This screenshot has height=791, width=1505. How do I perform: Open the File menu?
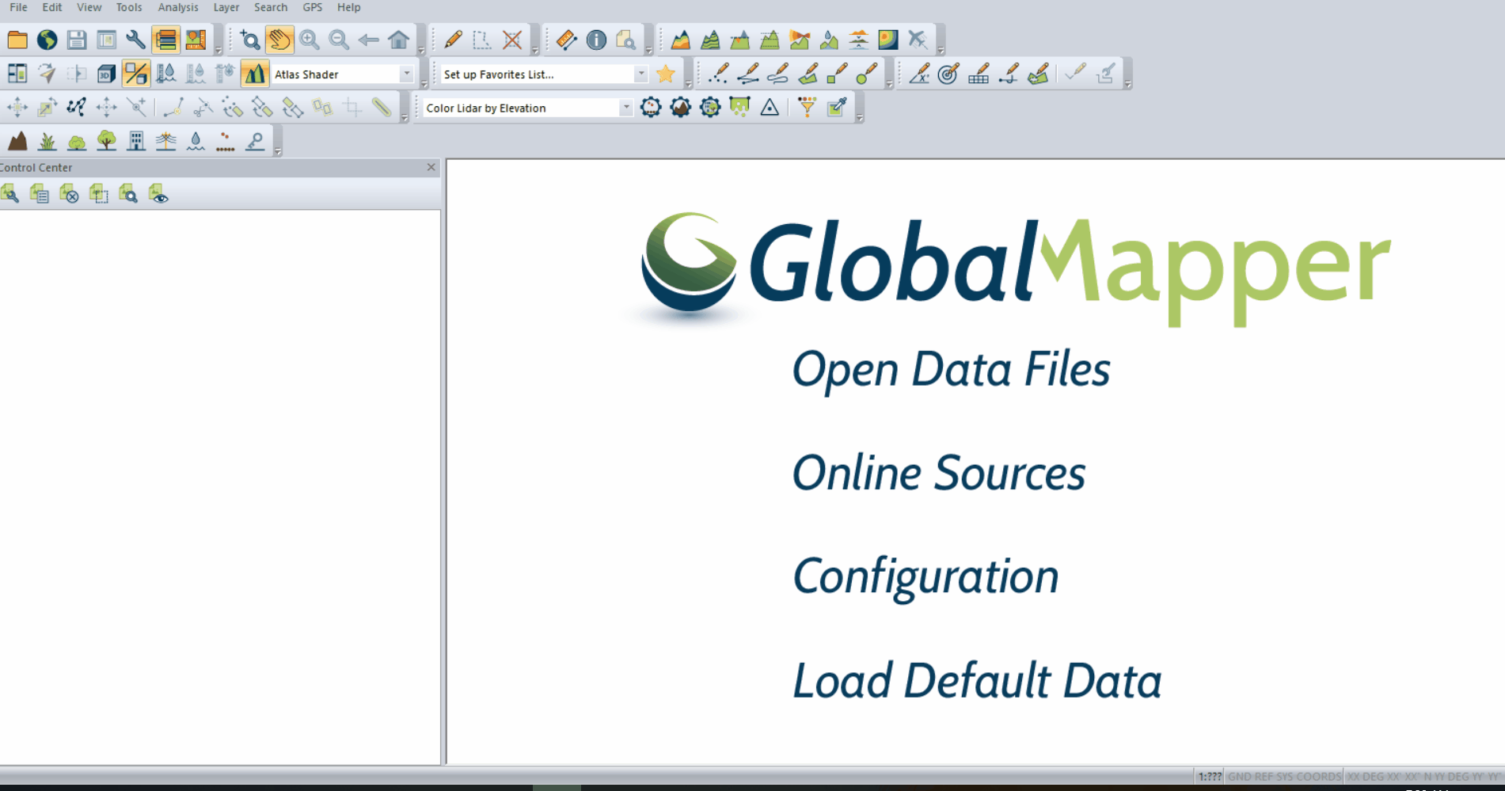[x=18, y=7]
